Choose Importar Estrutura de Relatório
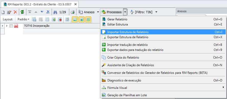This screenshot has width=227, height=99. tap(163, 32)
